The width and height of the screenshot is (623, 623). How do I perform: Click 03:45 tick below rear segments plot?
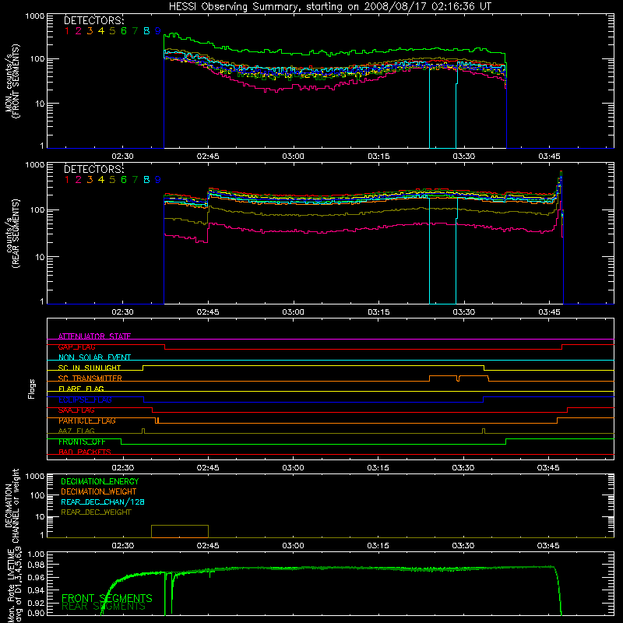pyautogui.click(x=549, y=312)
